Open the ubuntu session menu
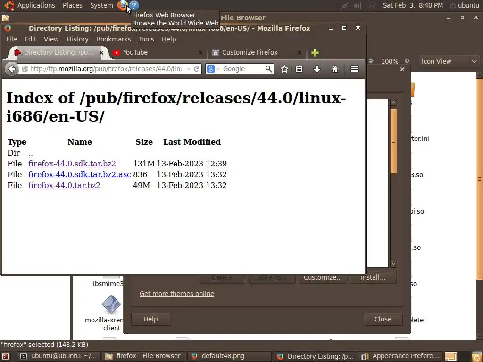 pyautogui.click(x=465, y=5)
